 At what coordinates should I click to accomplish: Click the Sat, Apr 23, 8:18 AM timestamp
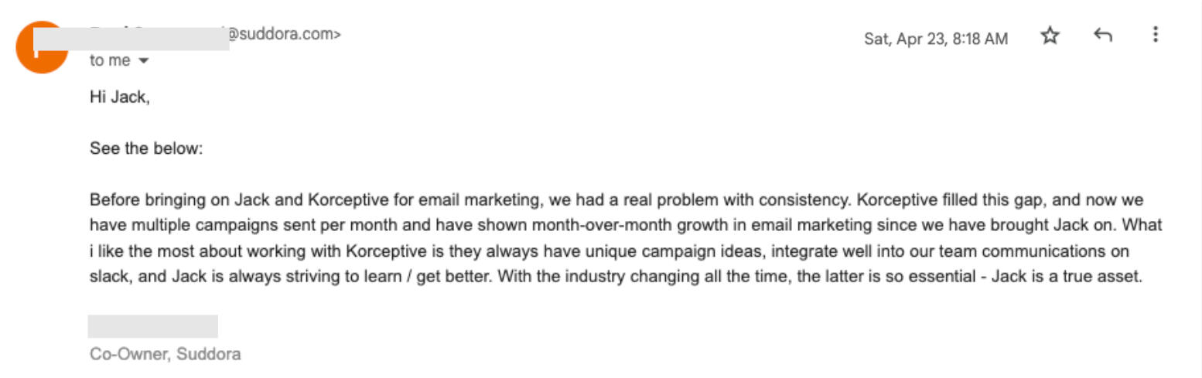(x=935, y=38)
